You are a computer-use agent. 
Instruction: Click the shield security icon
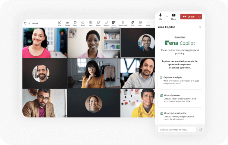[x=25, y=23]
